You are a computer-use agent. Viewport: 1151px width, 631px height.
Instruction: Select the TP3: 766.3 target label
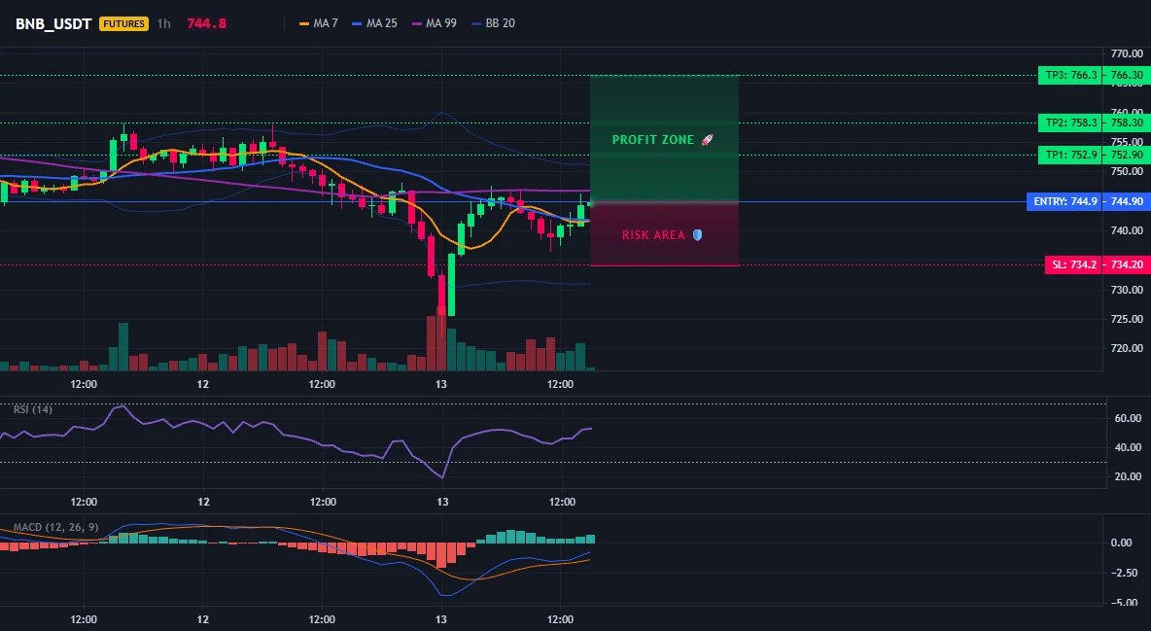[x=1069, y=75]
